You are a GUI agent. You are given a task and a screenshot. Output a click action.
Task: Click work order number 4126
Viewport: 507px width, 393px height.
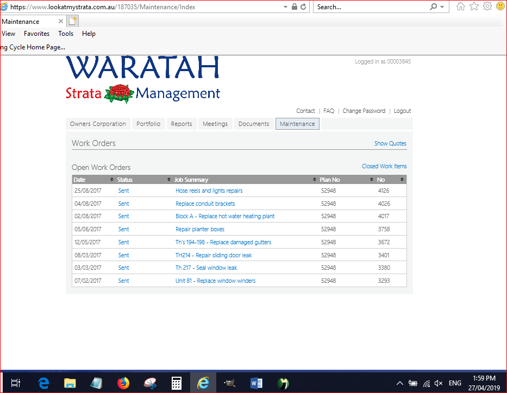384,191
